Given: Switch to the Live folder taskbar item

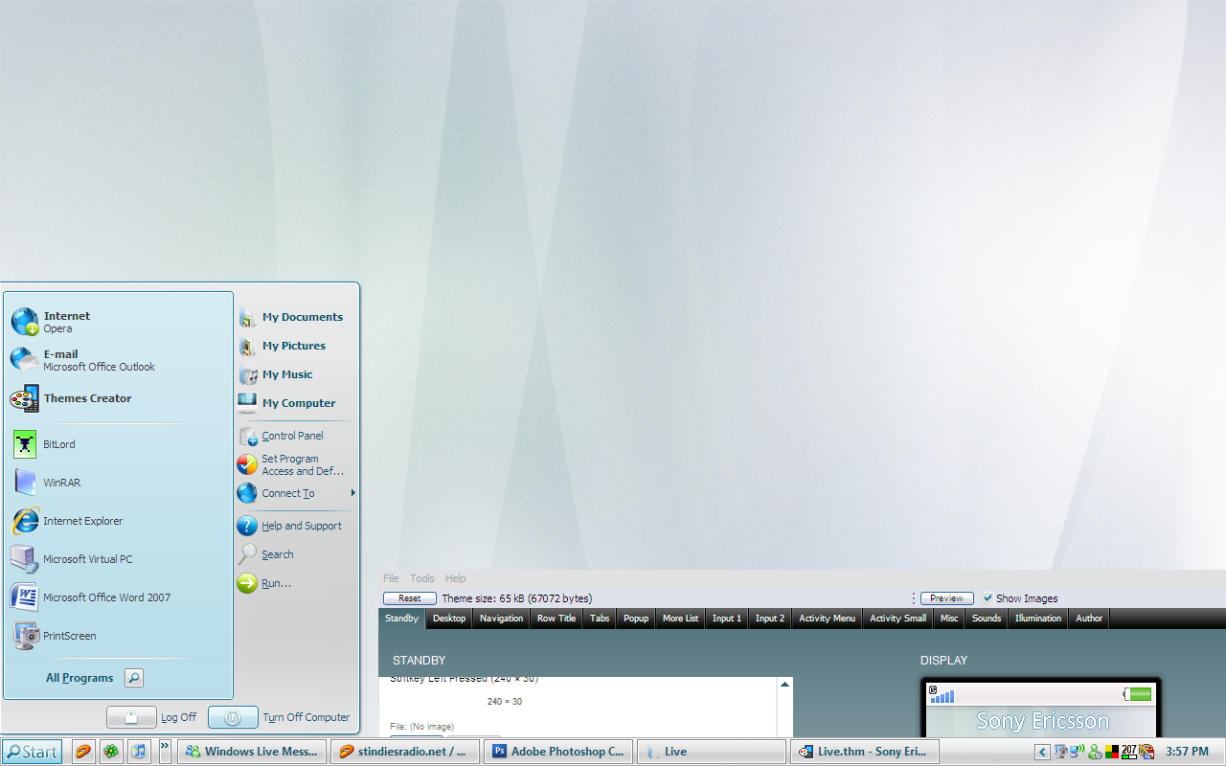Looking at the screenshot, I should click(712, 752).
